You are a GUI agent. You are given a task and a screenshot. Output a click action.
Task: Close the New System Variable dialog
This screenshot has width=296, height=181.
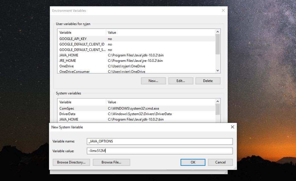(232, 127)
